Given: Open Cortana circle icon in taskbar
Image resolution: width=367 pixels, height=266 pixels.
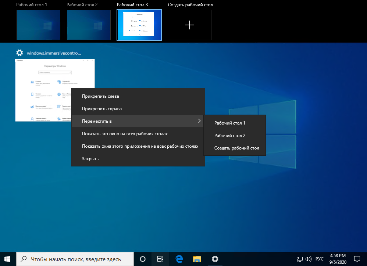Looking at the screenshot, I should point(143,259).
